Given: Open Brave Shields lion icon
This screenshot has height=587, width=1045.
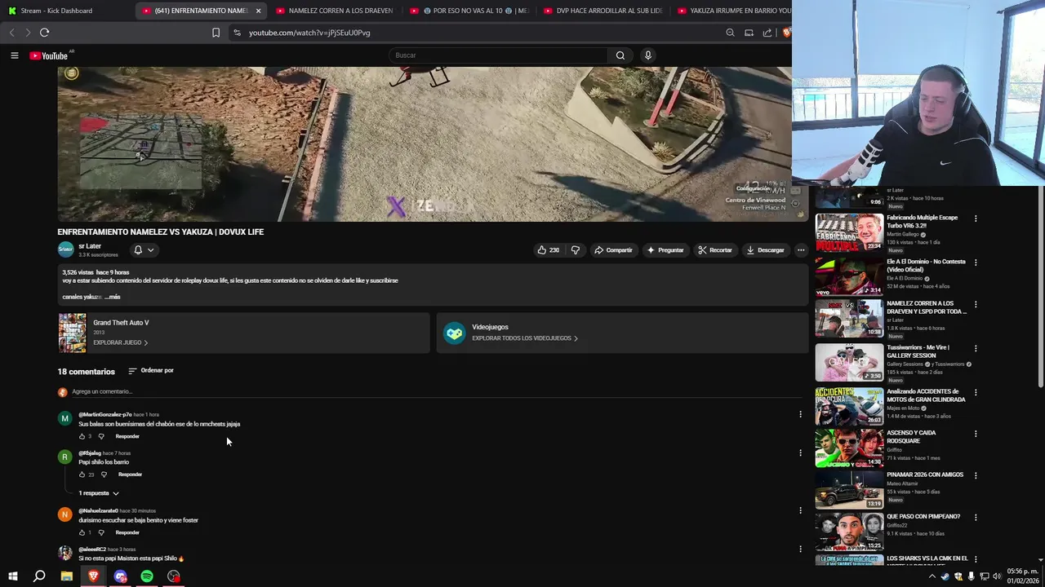Looking at the screenshot, I should pyautogui.click(x=786, y=33).
